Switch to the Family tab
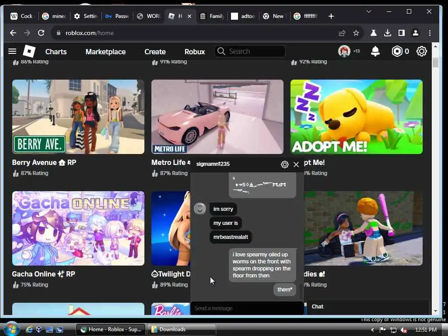 click(x=212, y=16)
